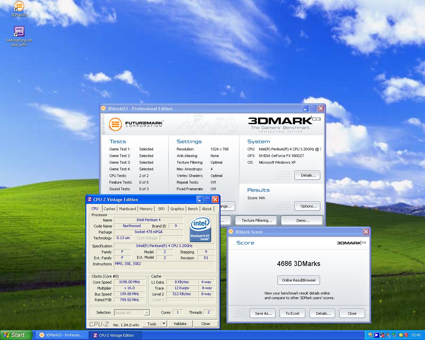
Task: Click the Futuremark logo in 3DMark03 window
Action: 136,124
